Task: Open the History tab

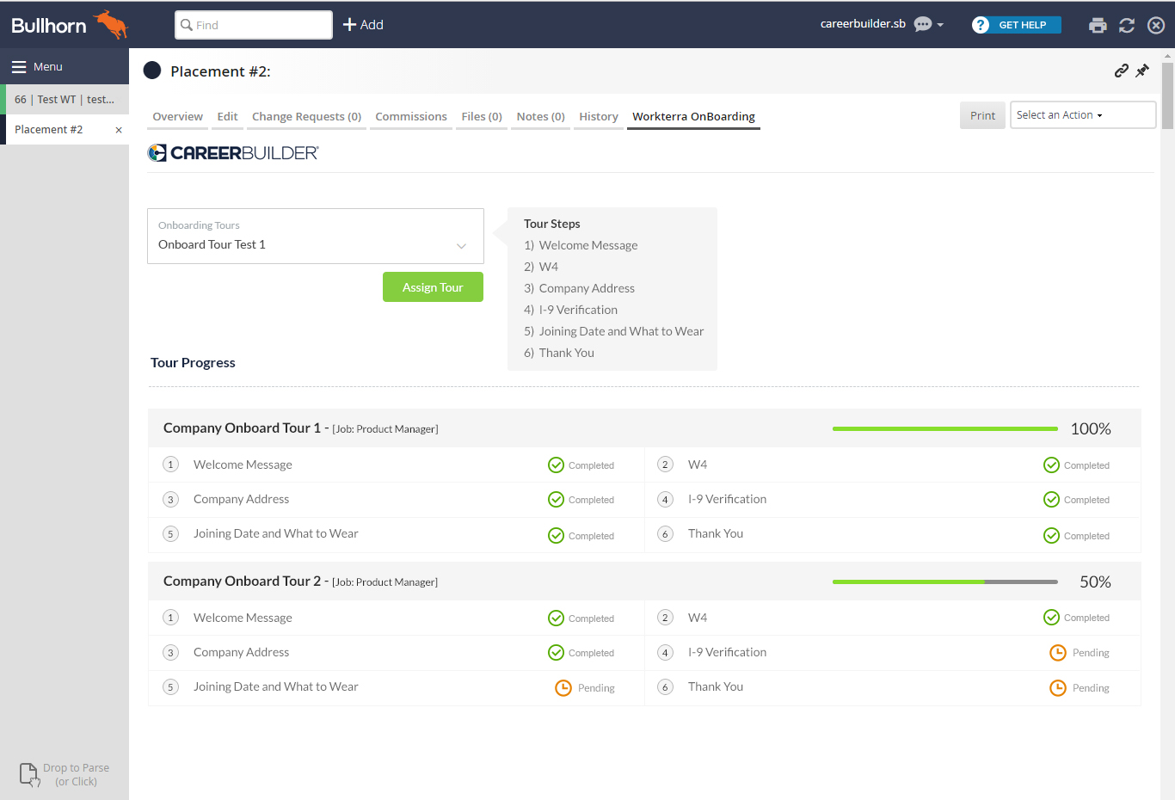Action: pyautogui.click(x=599, y=116)
